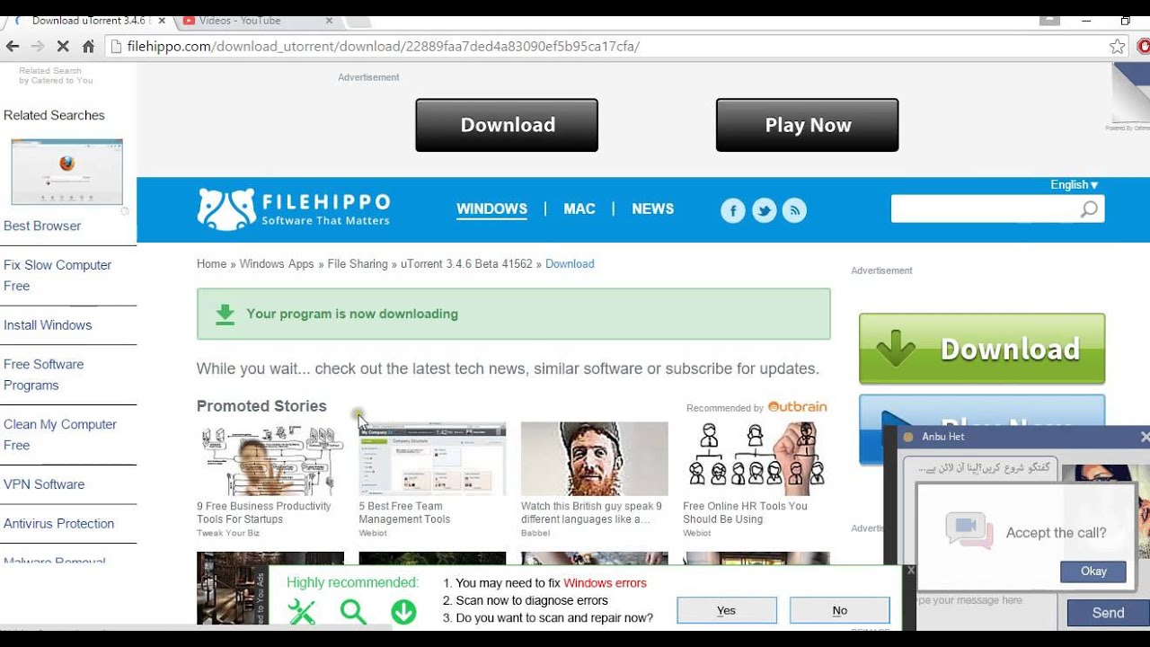Screen dimensions: 1150x647
Task: Click the green circular download icon in the bottom ad
Action: coord(403,612)
